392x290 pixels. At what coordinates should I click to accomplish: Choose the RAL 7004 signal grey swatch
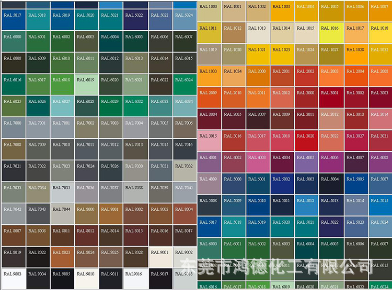(135, 128)
